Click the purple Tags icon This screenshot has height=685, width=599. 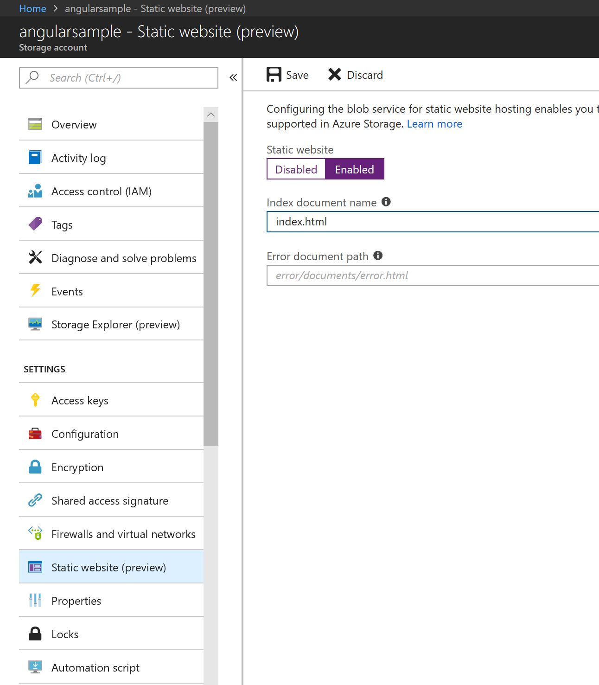pyautogui.click(x=35, y=224)
